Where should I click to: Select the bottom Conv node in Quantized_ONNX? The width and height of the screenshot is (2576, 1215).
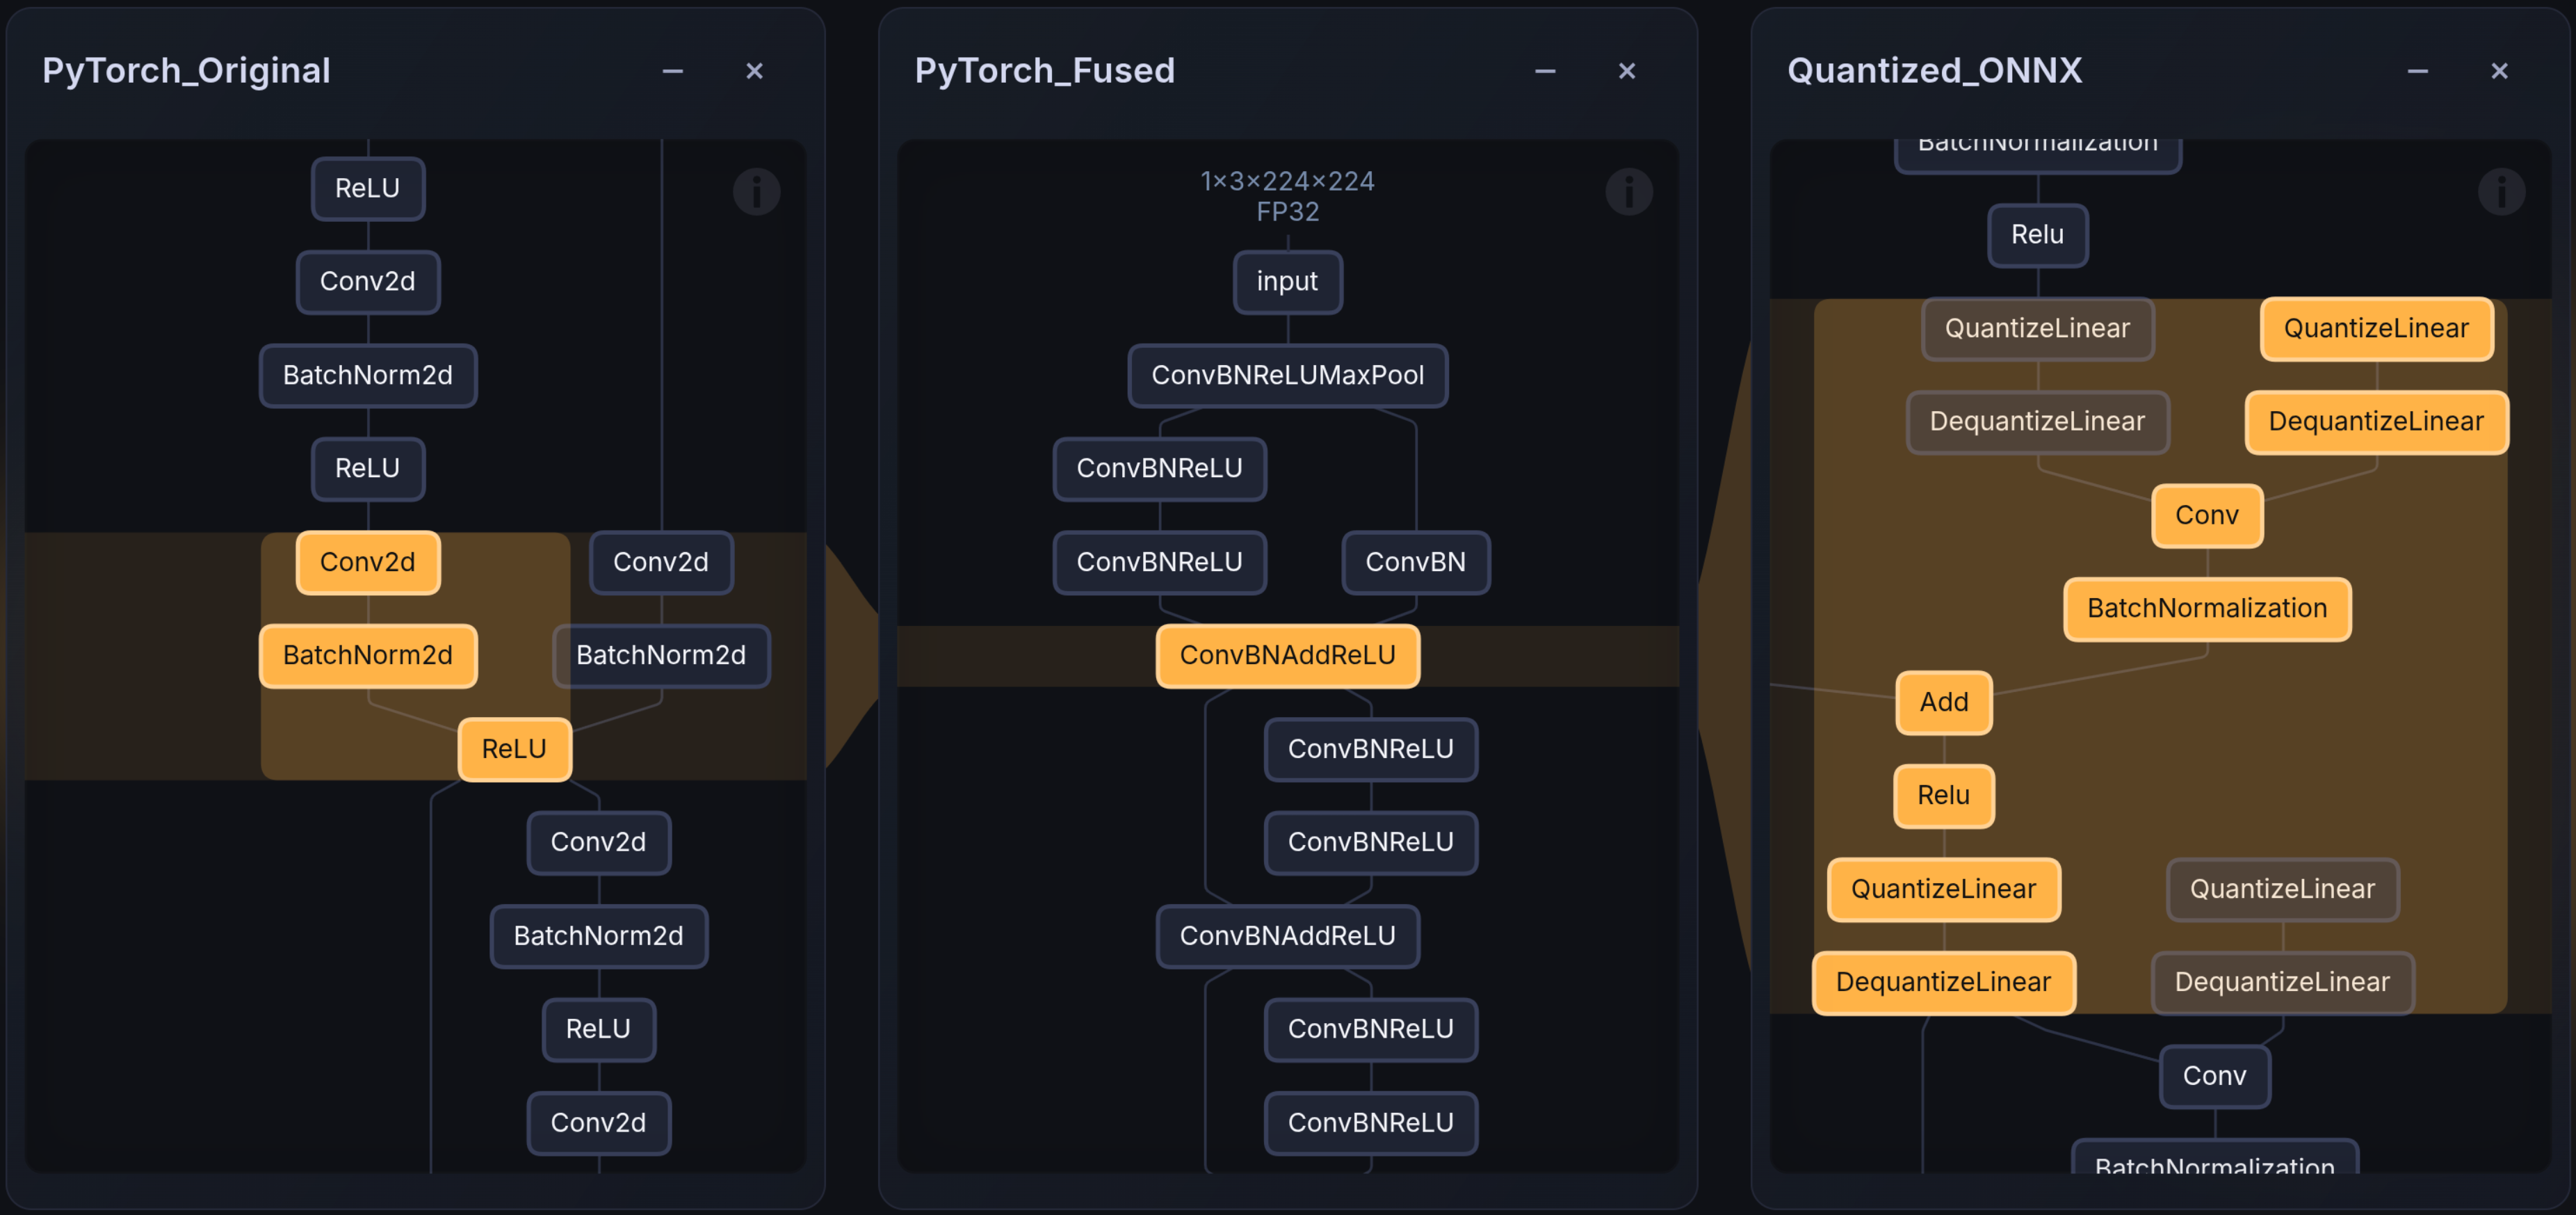[x=2215, y=1076]
